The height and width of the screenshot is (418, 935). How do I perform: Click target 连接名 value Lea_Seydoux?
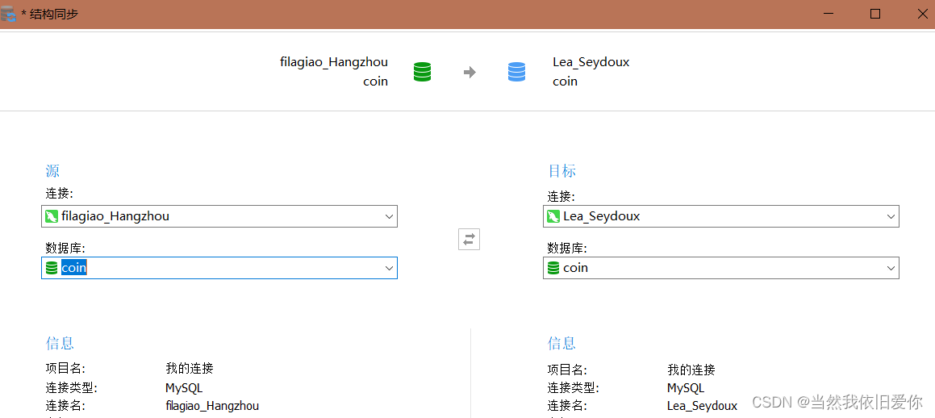703,406
